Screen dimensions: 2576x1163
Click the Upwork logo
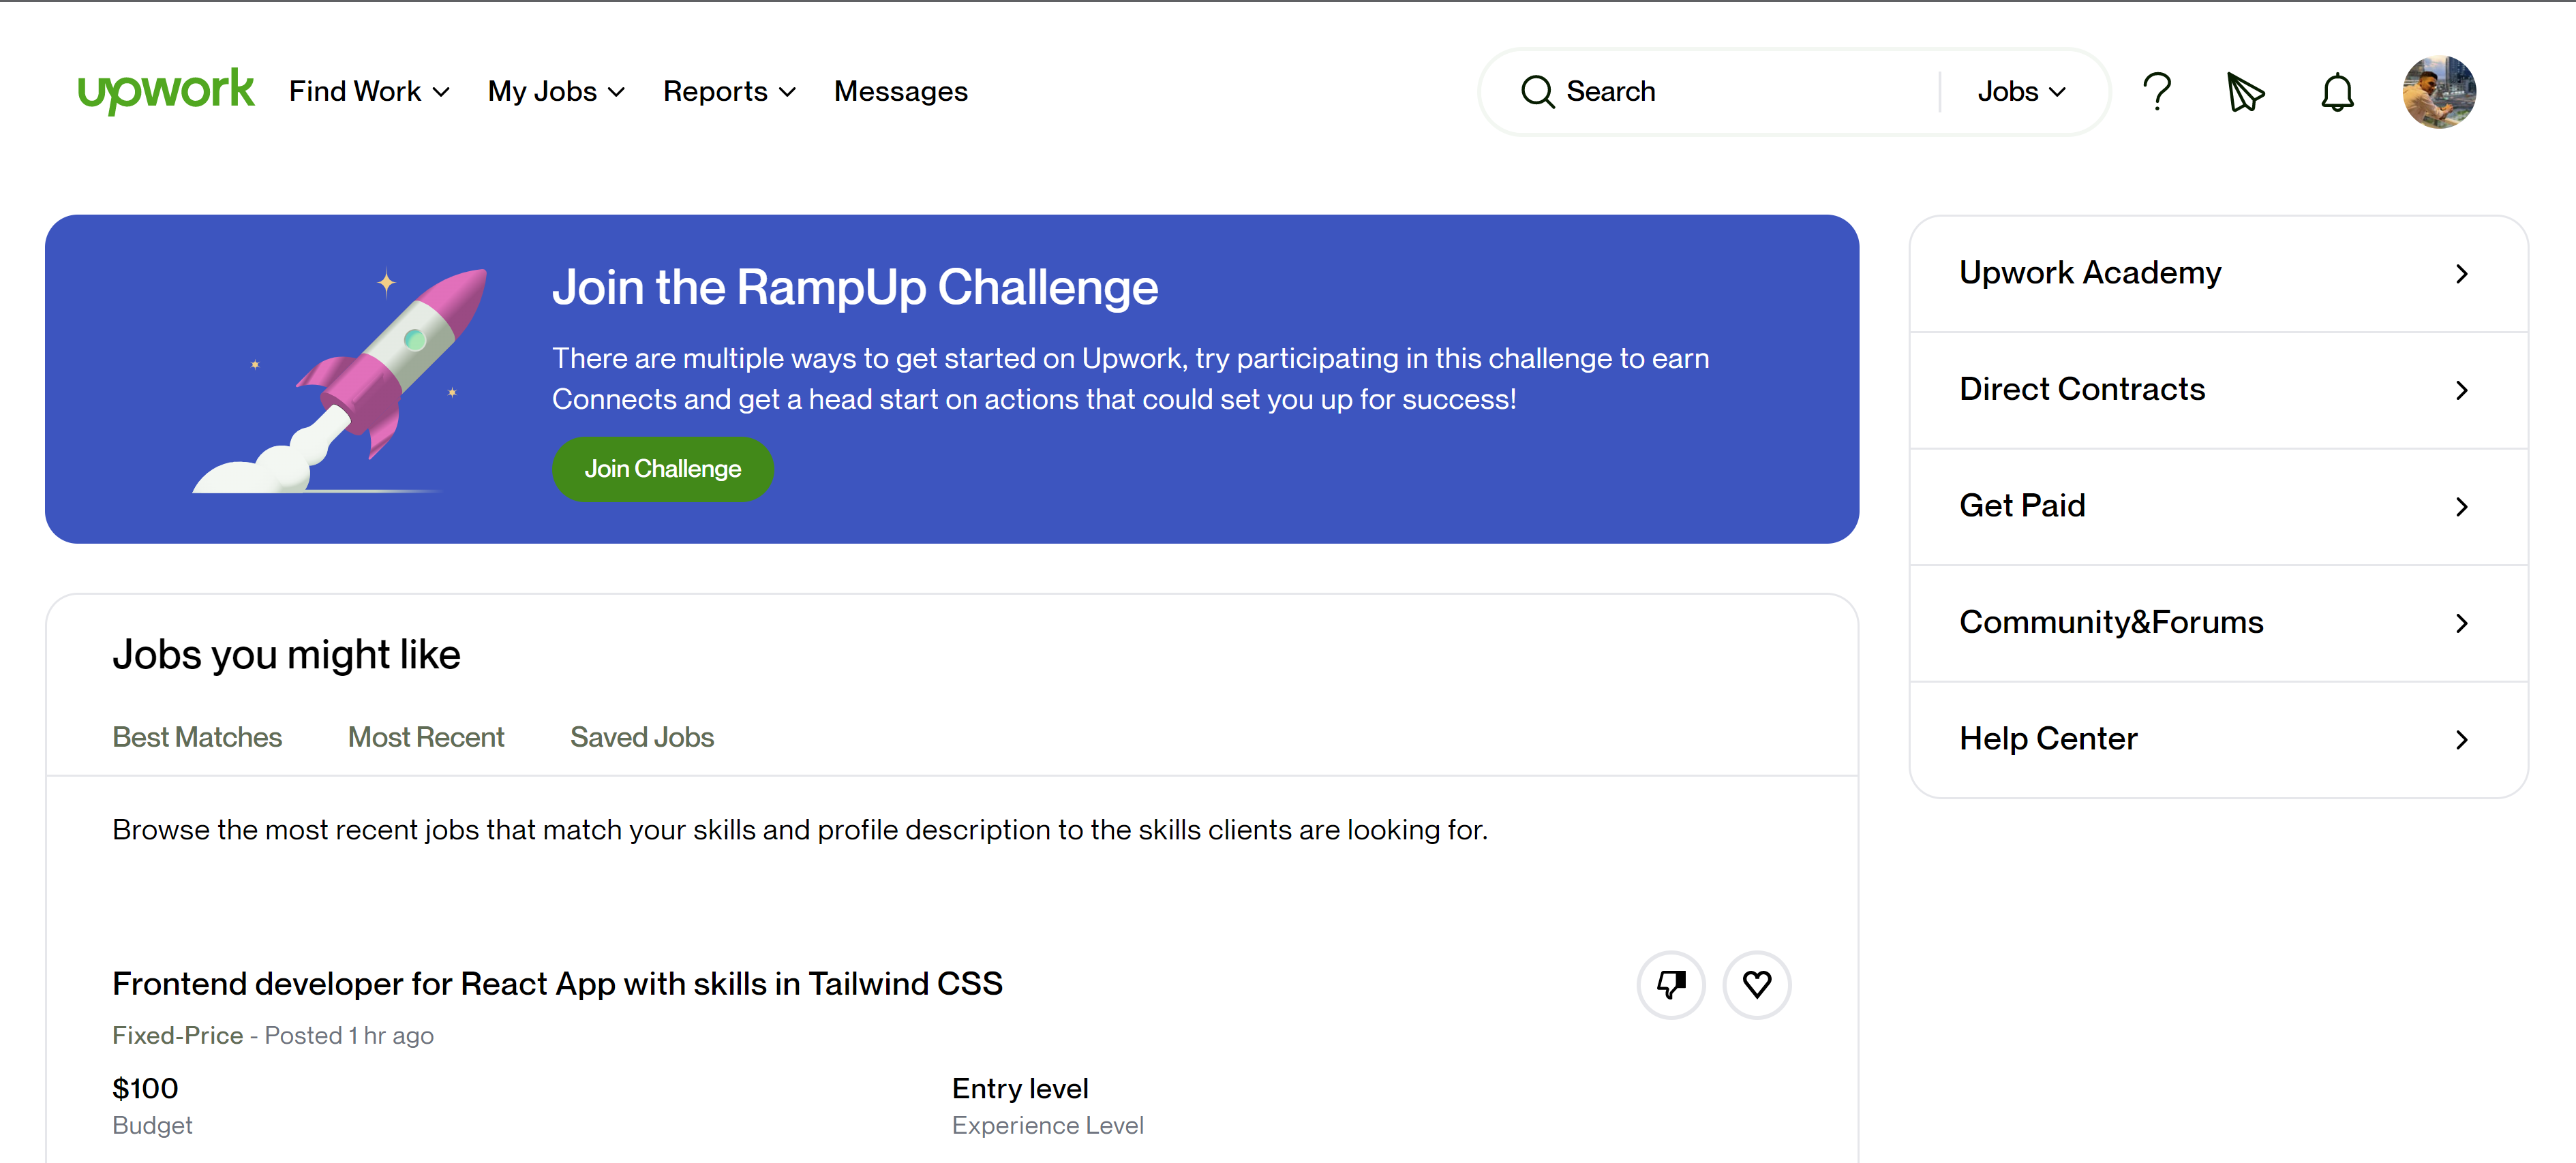point(166,91)
